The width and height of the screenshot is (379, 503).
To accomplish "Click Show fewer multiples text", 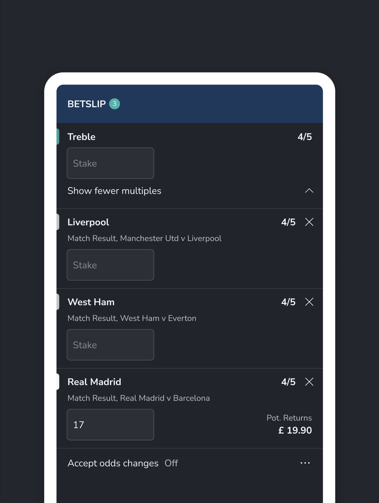I will [x=114, y=191].
